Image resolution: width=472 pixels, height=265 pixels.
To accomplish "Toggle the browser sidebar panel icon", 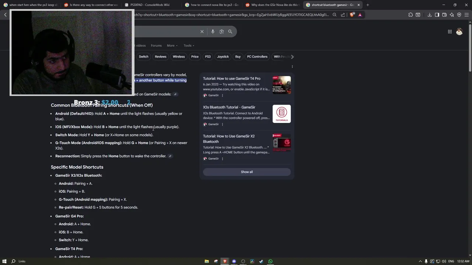I will pyautogui.click(x=437, y=15).
